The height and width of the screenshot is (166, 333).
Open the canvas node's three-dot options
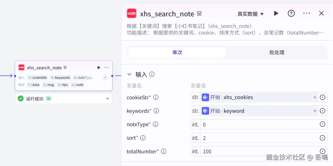click(x=106, y=68)
